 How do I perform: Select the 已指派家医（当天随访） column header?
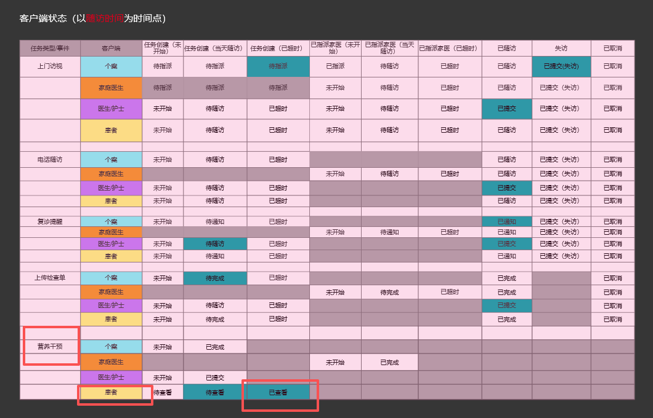[389, 48]
